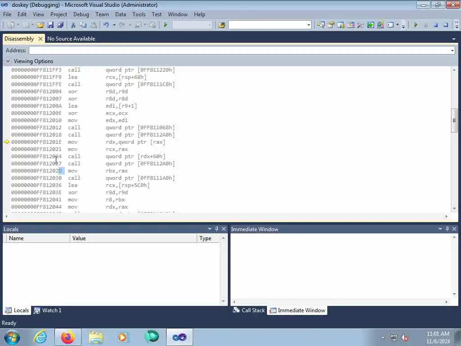Click the Restart debugging icon

[446, 25]
